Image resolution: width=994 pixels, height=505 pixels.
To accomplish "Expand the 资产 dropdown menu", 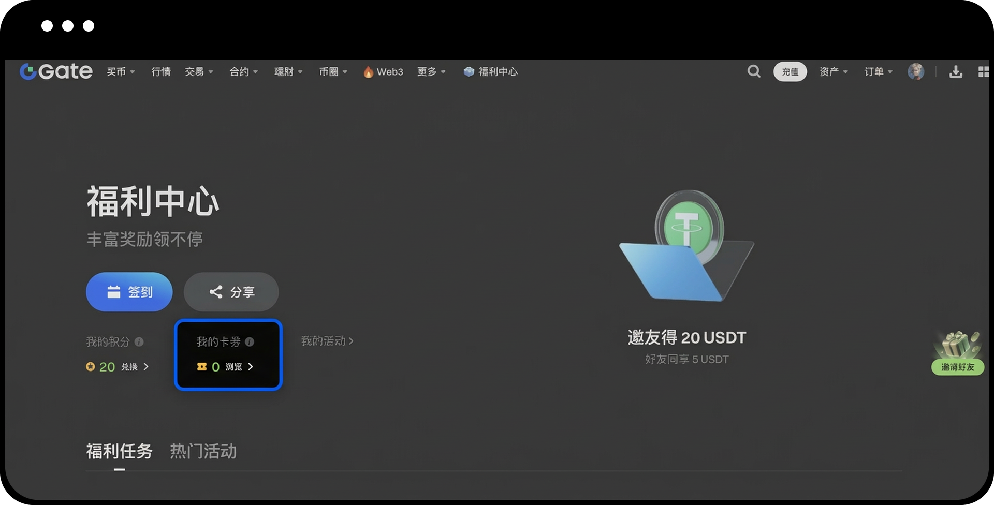I will point(833,72).
